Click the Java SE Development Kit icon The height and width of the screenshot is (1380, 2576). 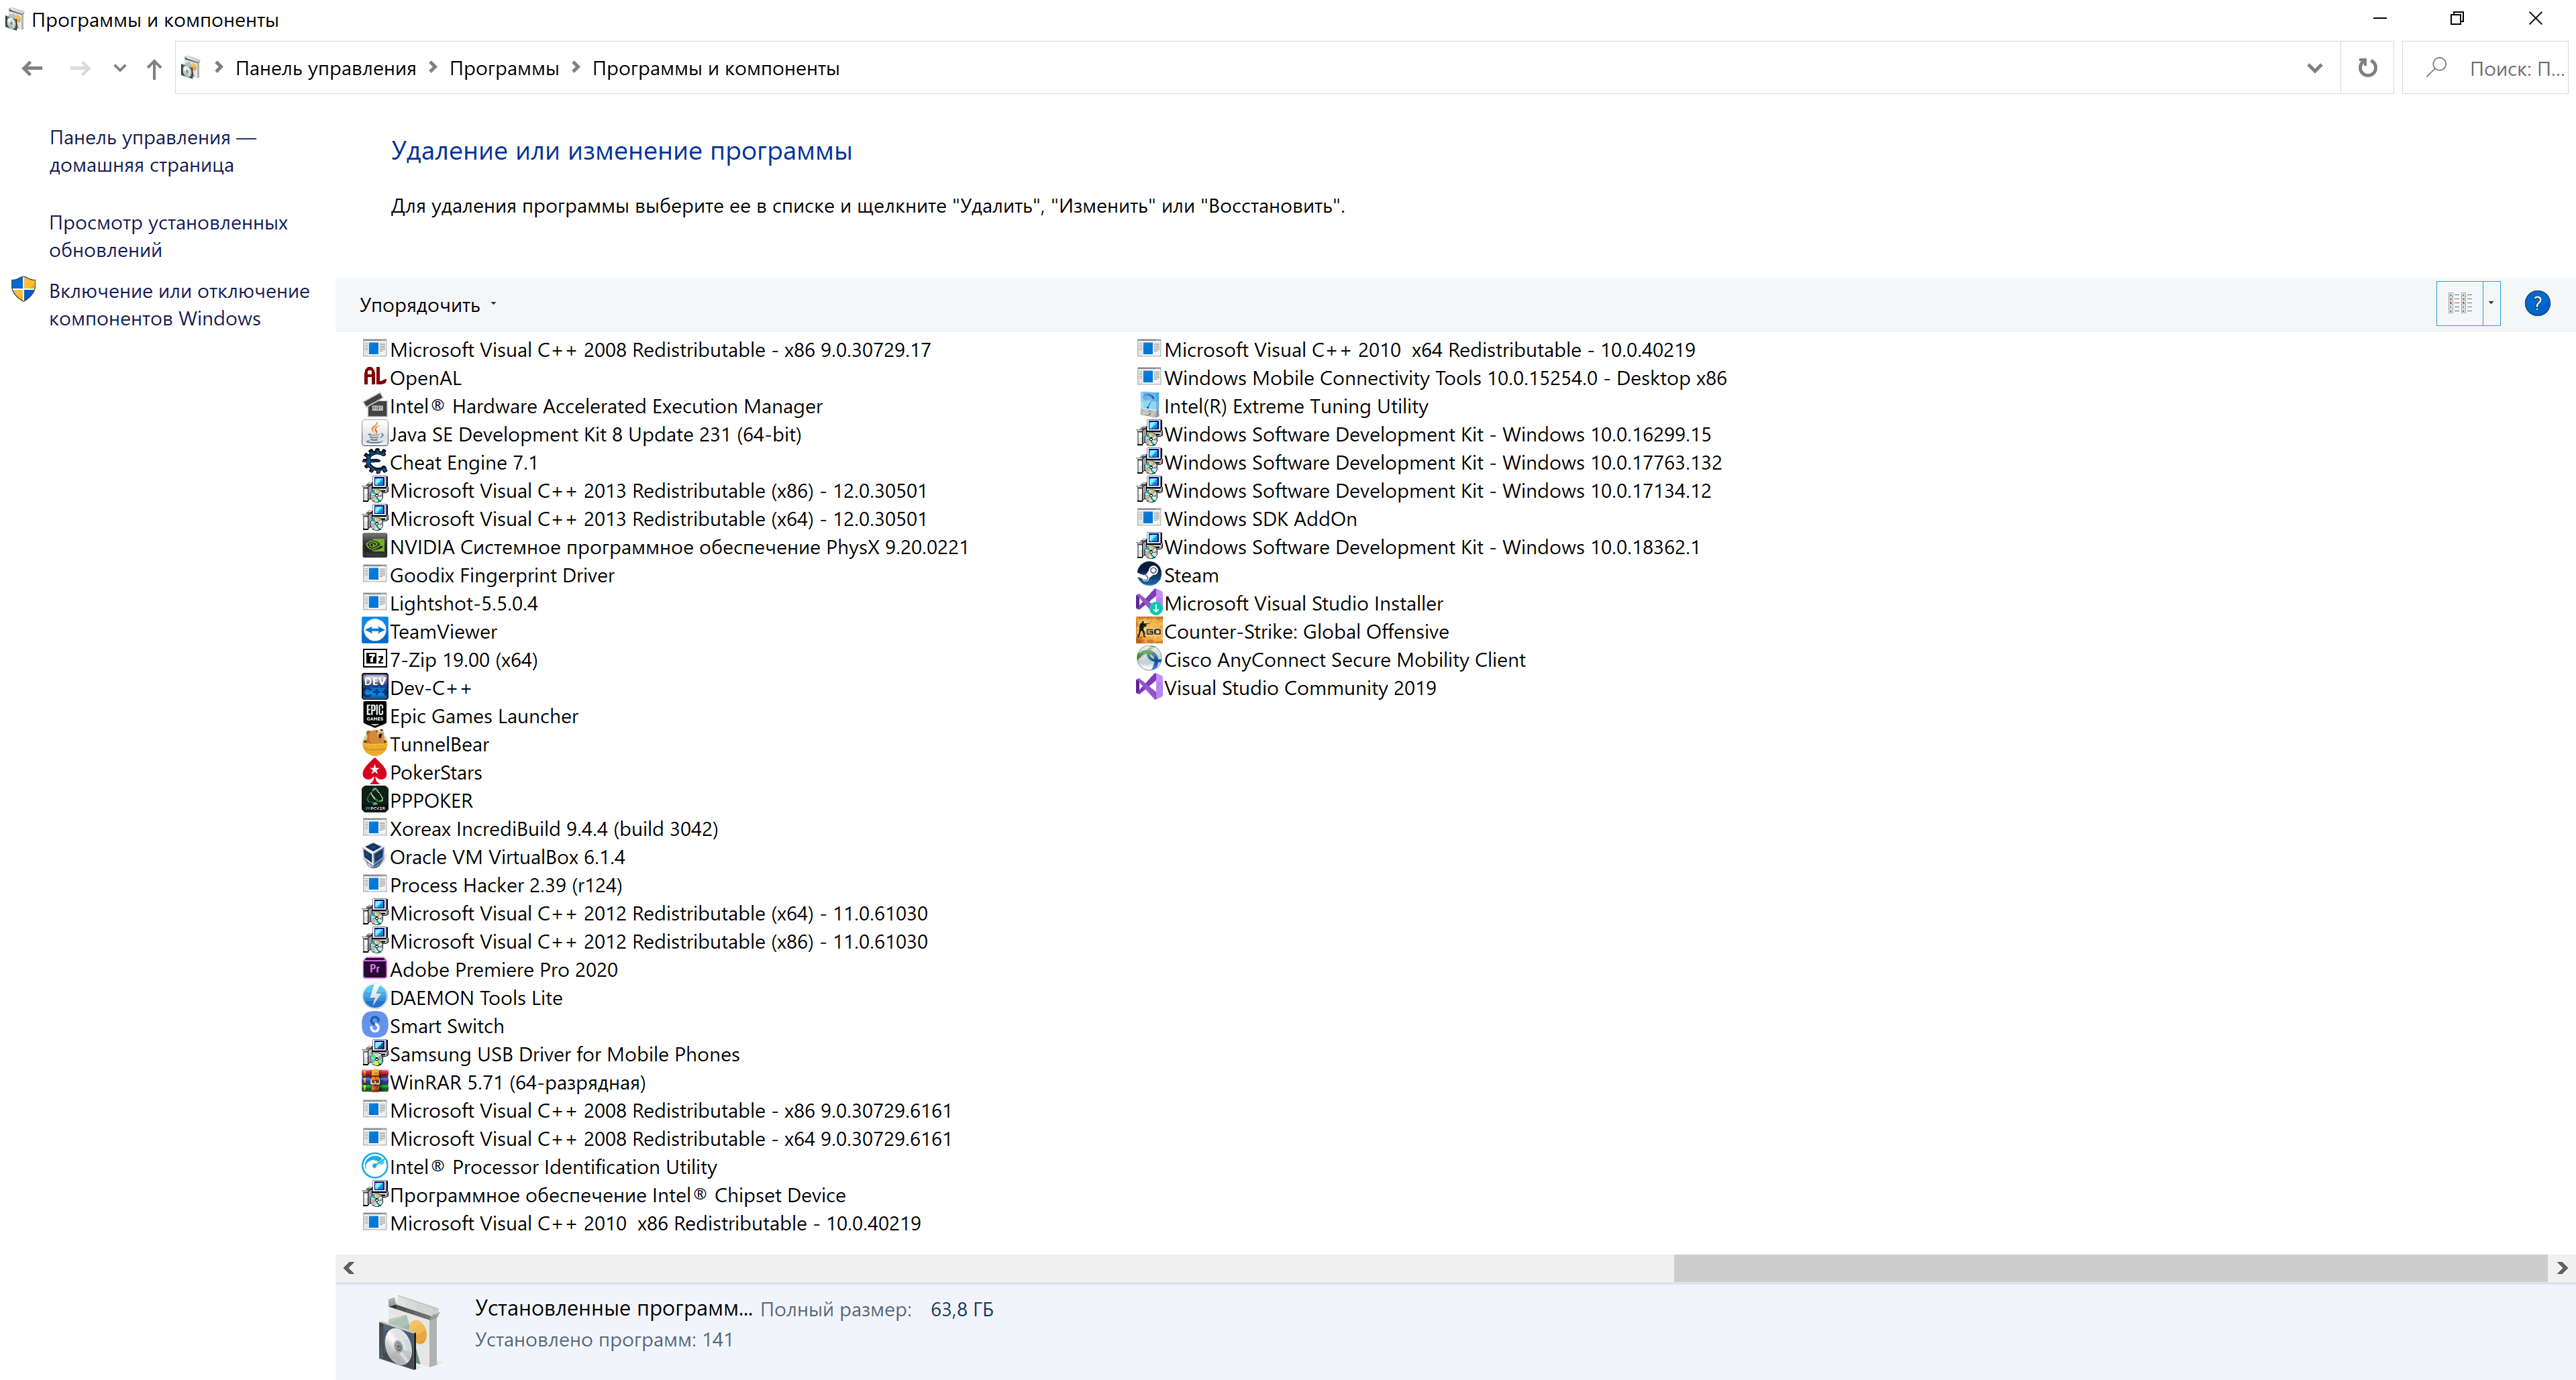click(x=374, y=433)
